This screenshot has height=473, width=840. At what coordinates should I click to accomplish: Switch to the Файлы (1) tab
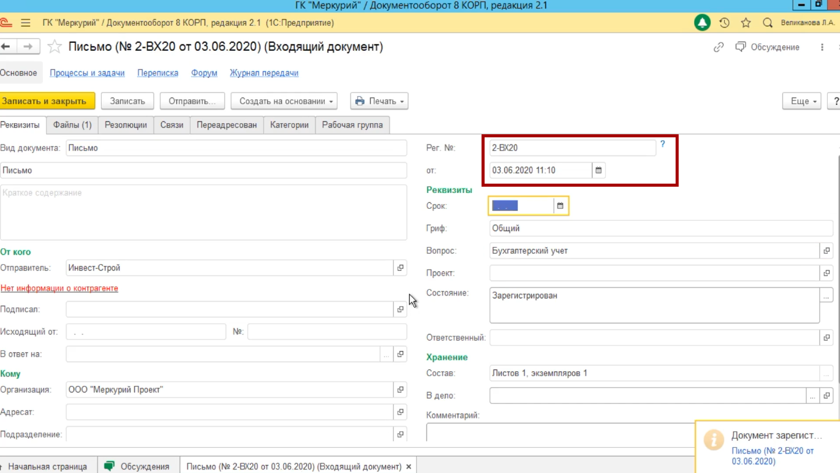pyautogui.click(x=72, y=125)
